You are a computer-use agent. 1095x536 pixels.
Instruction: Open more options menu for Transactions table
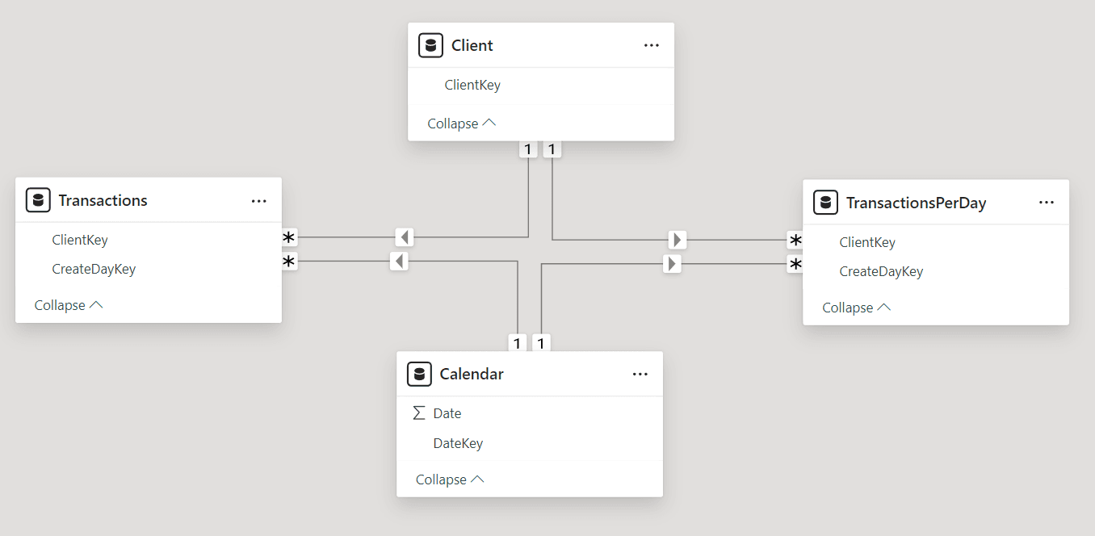pos(258,201)
